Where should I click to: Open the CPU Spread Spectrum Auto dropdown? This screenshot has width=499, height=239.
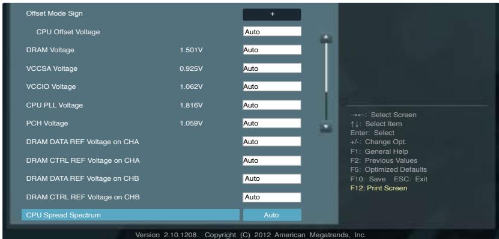272,215
